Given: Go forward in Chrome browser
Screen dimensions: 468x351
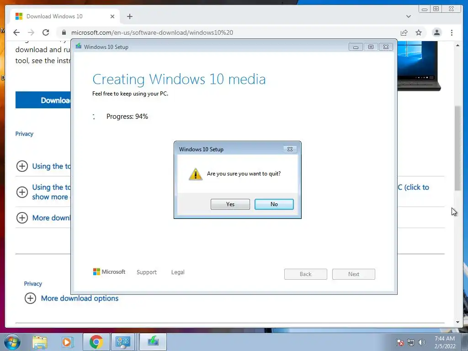Looking at the screenshot, I should (31, 32).
